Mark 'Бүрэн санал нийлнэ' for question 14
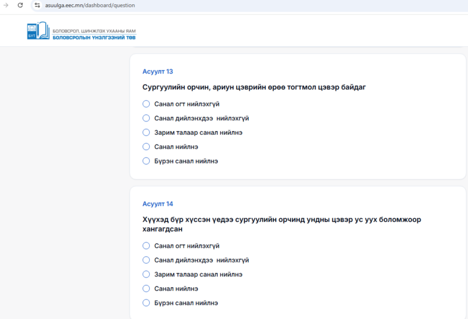 point(146,303)
